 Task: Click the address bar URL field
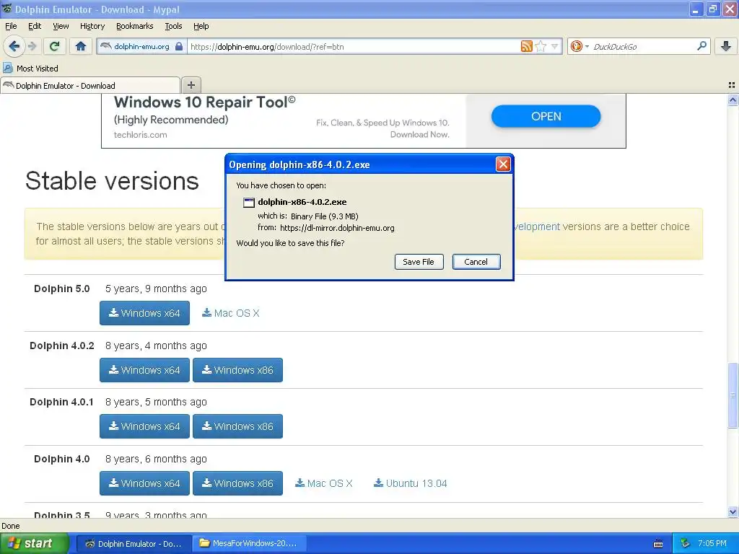coord(354,46)
